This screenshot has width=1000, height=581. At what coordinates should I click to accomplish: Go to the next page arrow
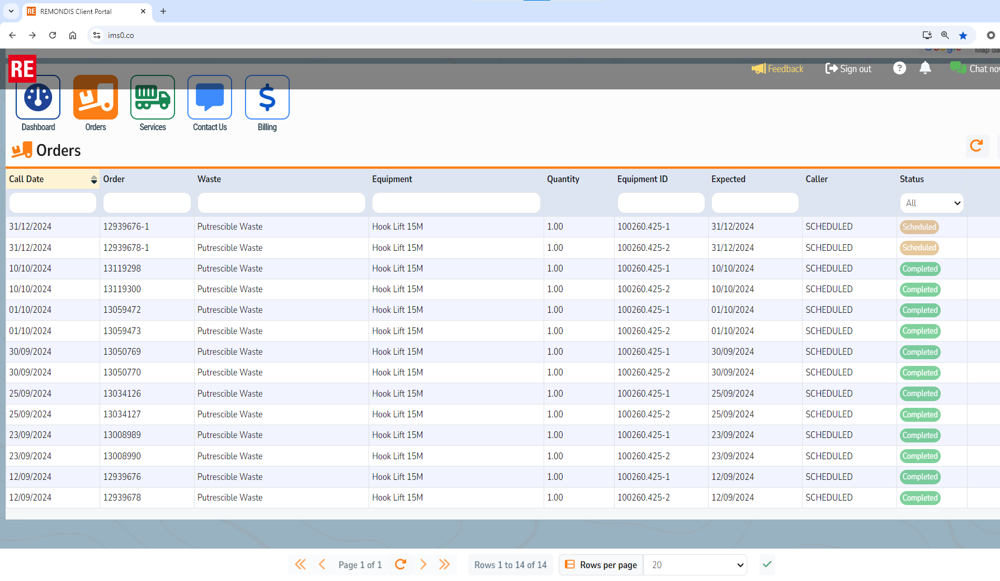pos(423,565)
